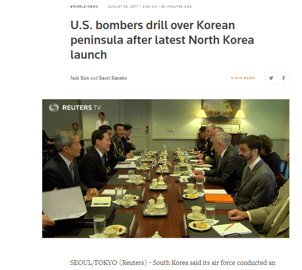302x270 pixels.
Task: Share the article on Facebook
Action: [x=283, y=78]
